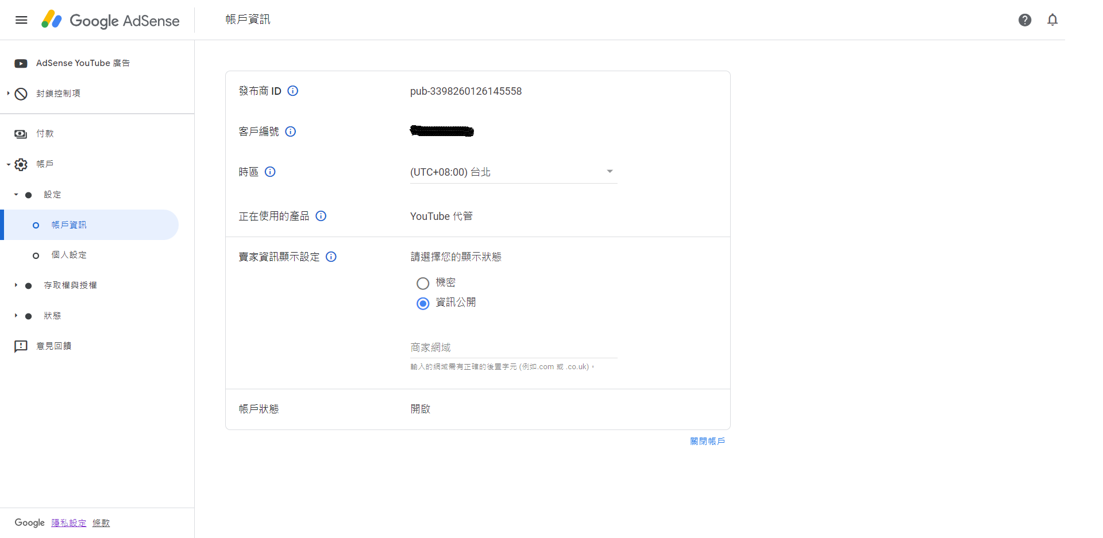Click the feedback speech bubble icon
This screenshot has width=1103, height=538.
[x=21, y=346]
